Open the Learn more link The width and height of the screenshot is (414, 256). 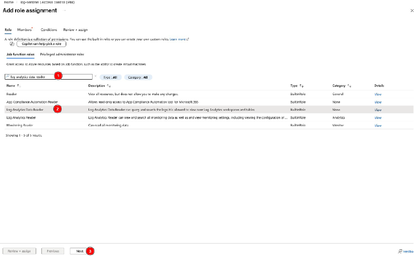179,39
